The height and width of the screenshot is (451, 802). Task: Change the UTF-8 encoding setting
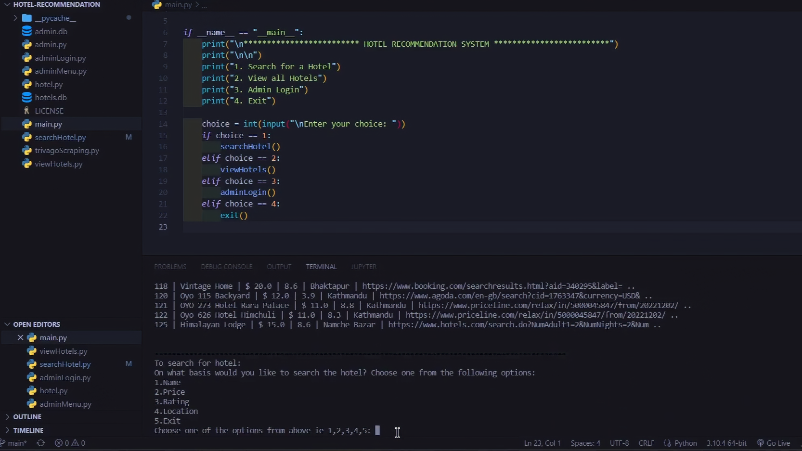click(x=619, y=443)
